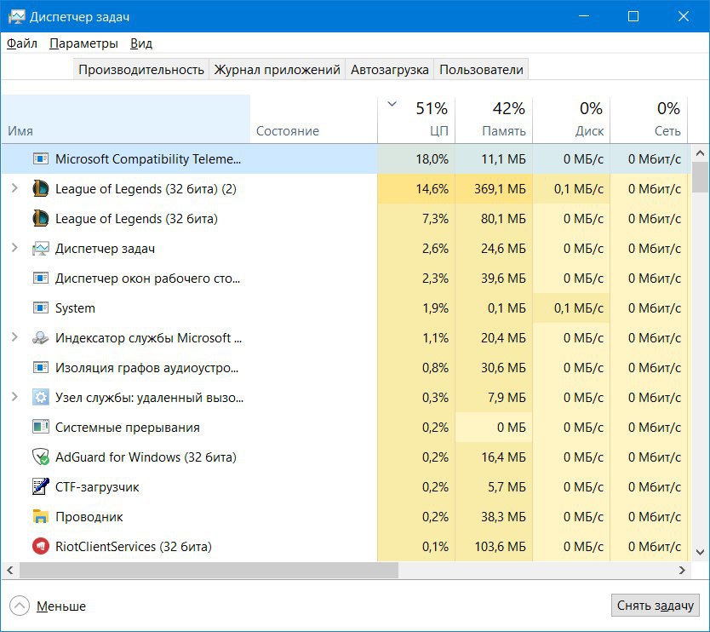Click the horizontal scrollbar left arrow
Screen dimensions: 710x632
tap(10, 571)
